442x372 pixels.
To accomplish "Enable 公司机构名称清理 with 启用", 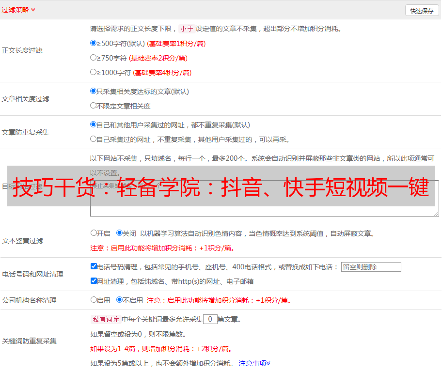I will coord(94,300).
